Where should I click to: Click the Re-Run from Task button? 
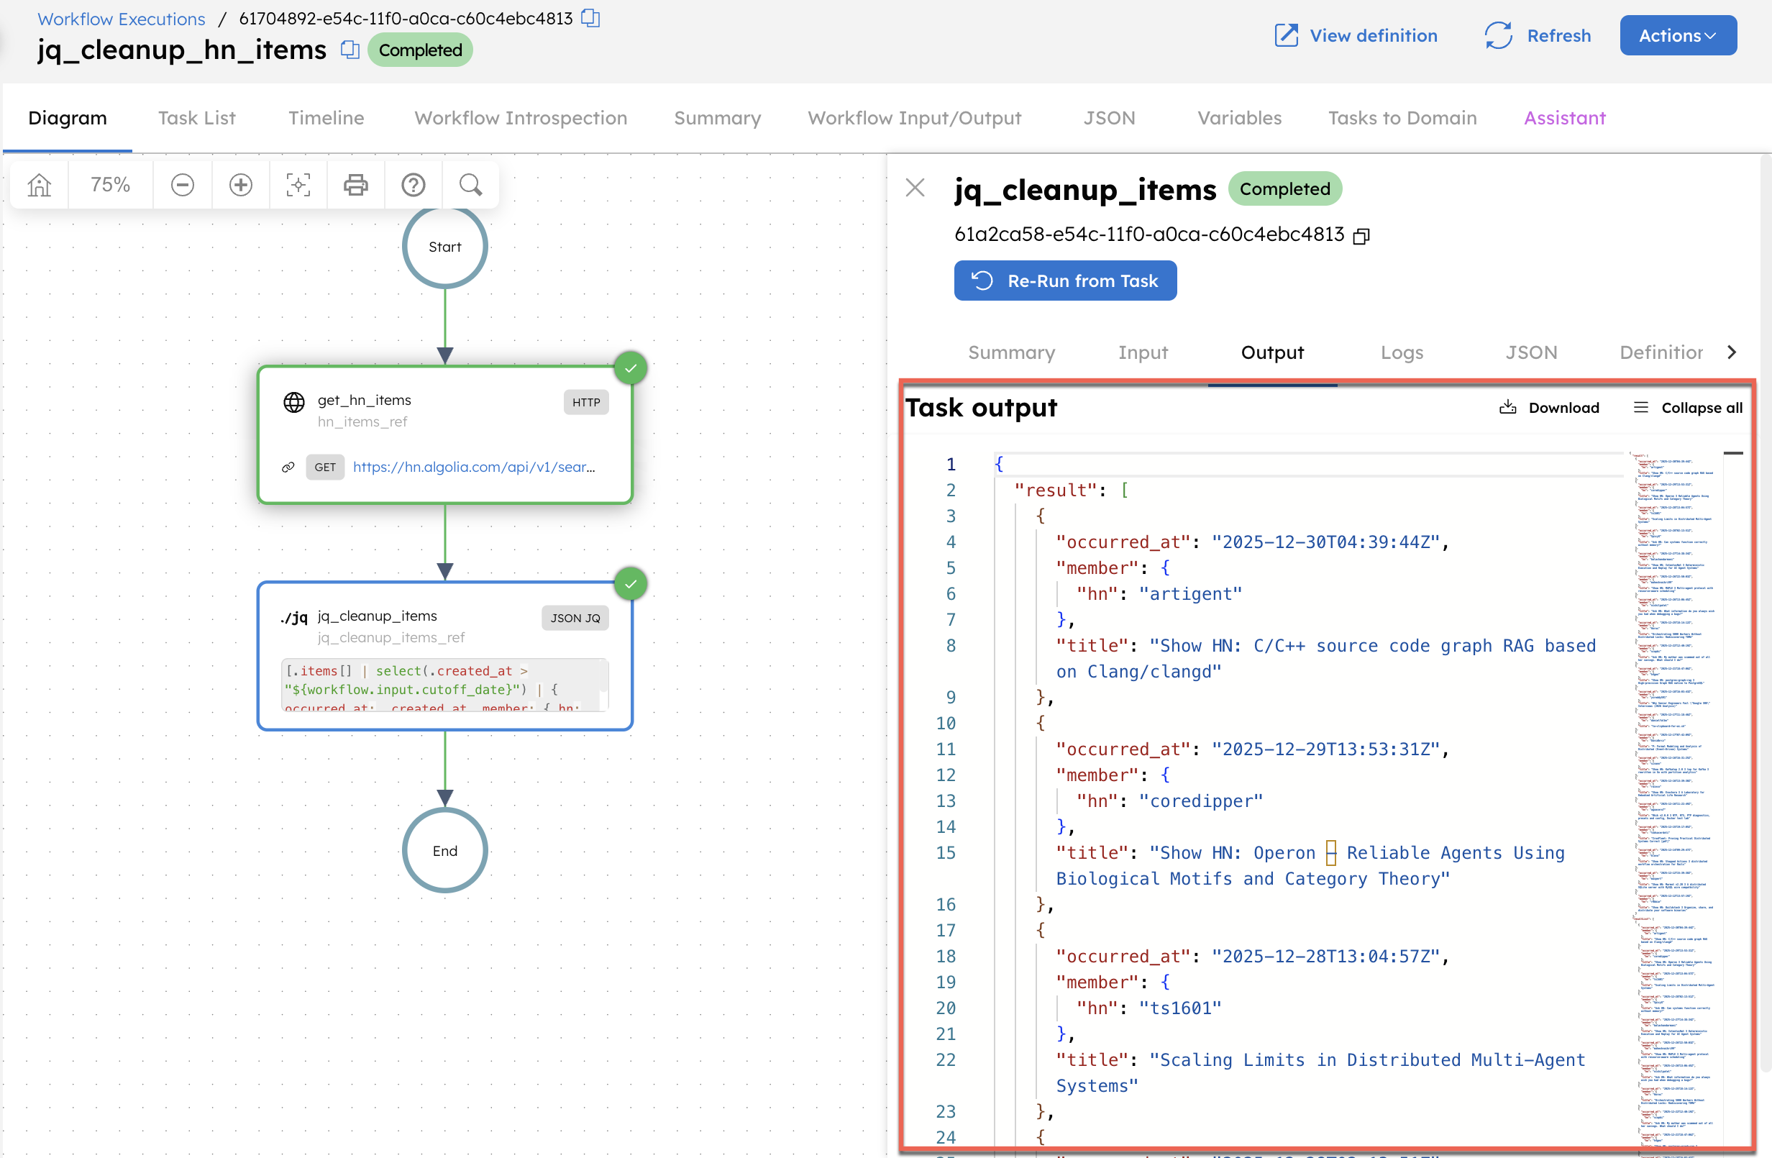(1064, 281)
